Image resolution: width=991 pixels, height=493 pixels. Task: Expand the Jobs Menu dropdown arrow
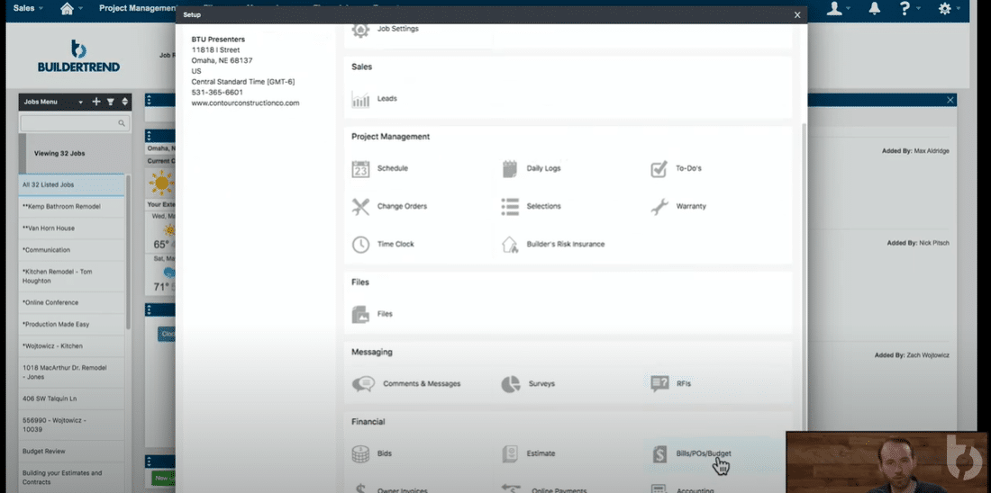coord(80,103)
